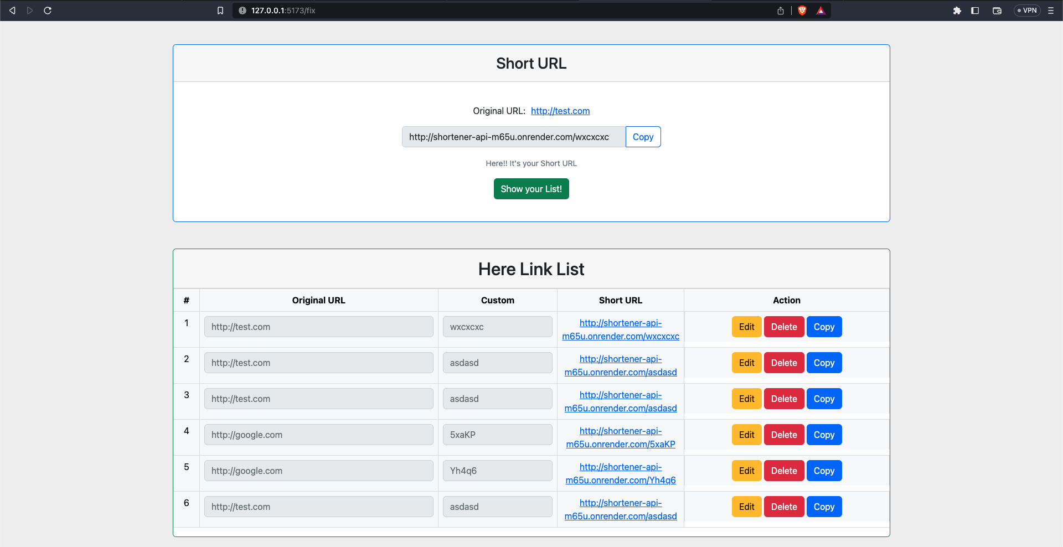
Task: Copy the generated short URL
Action: [x=643, y=137]
